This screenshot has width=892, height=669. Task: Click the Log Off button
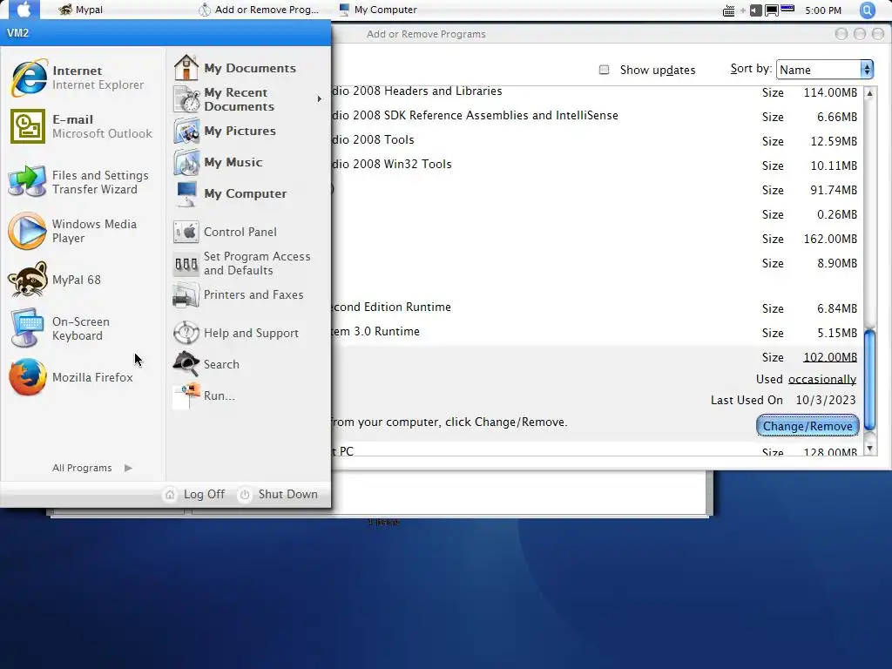(194, 494)
